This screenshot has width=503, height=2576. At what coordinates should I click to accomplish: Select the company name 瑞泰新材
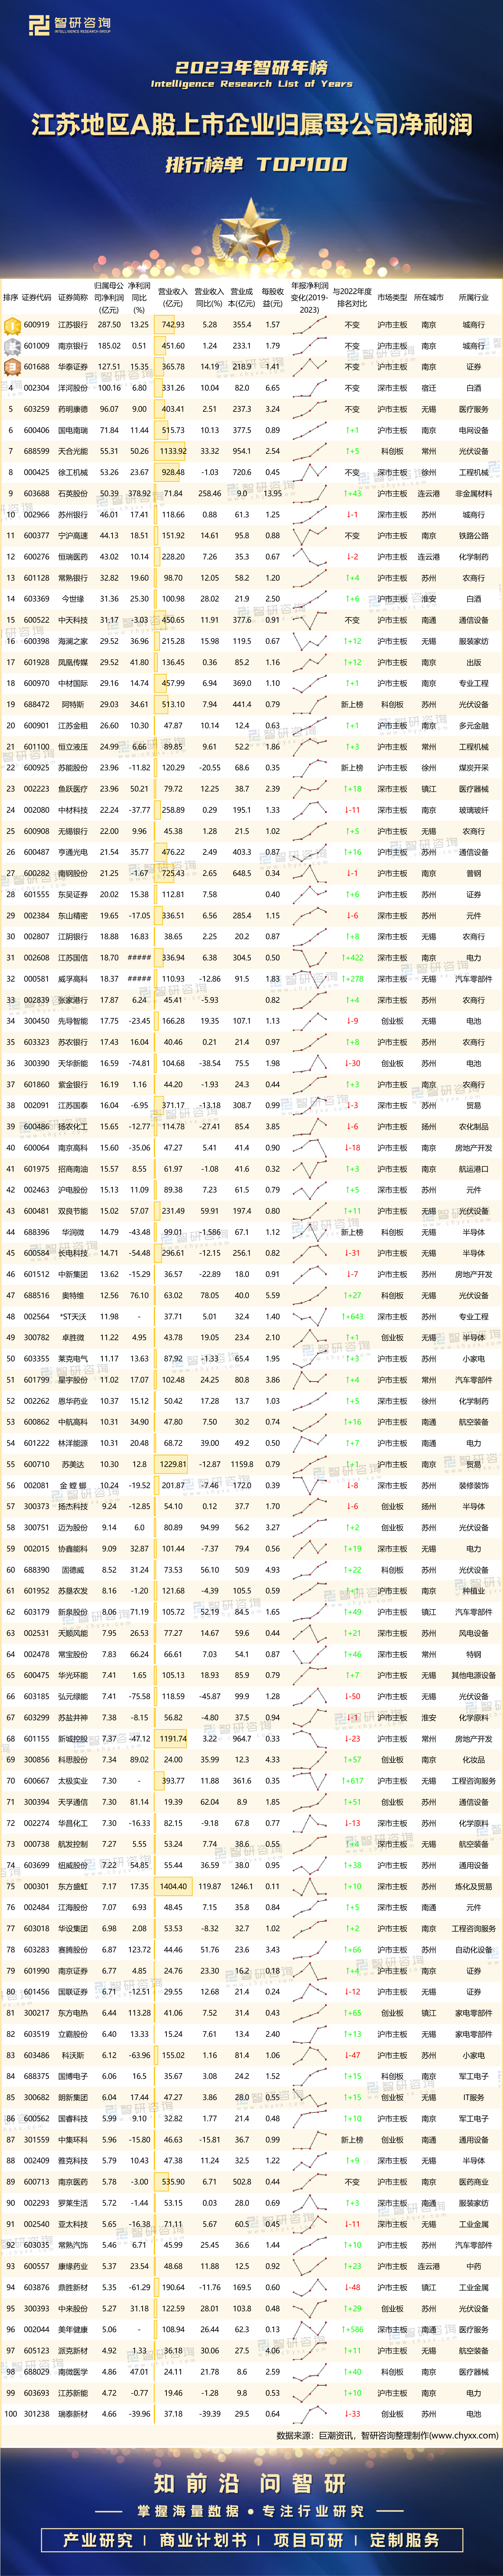click(x=73, y=2414)
